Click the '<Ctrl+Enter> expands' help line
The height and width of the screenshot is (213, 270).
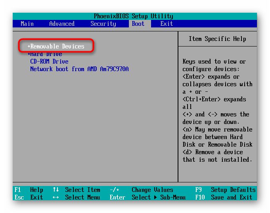tap(214, 99)
